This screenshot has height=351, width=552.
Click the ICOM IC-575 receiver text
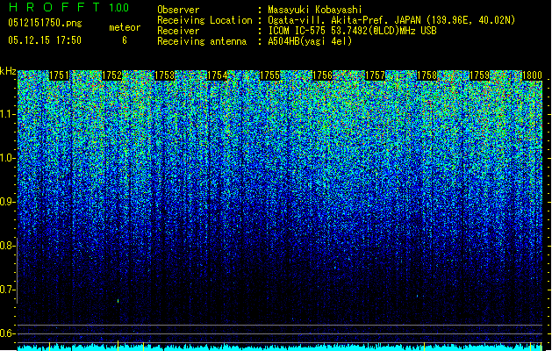[352, 31]
